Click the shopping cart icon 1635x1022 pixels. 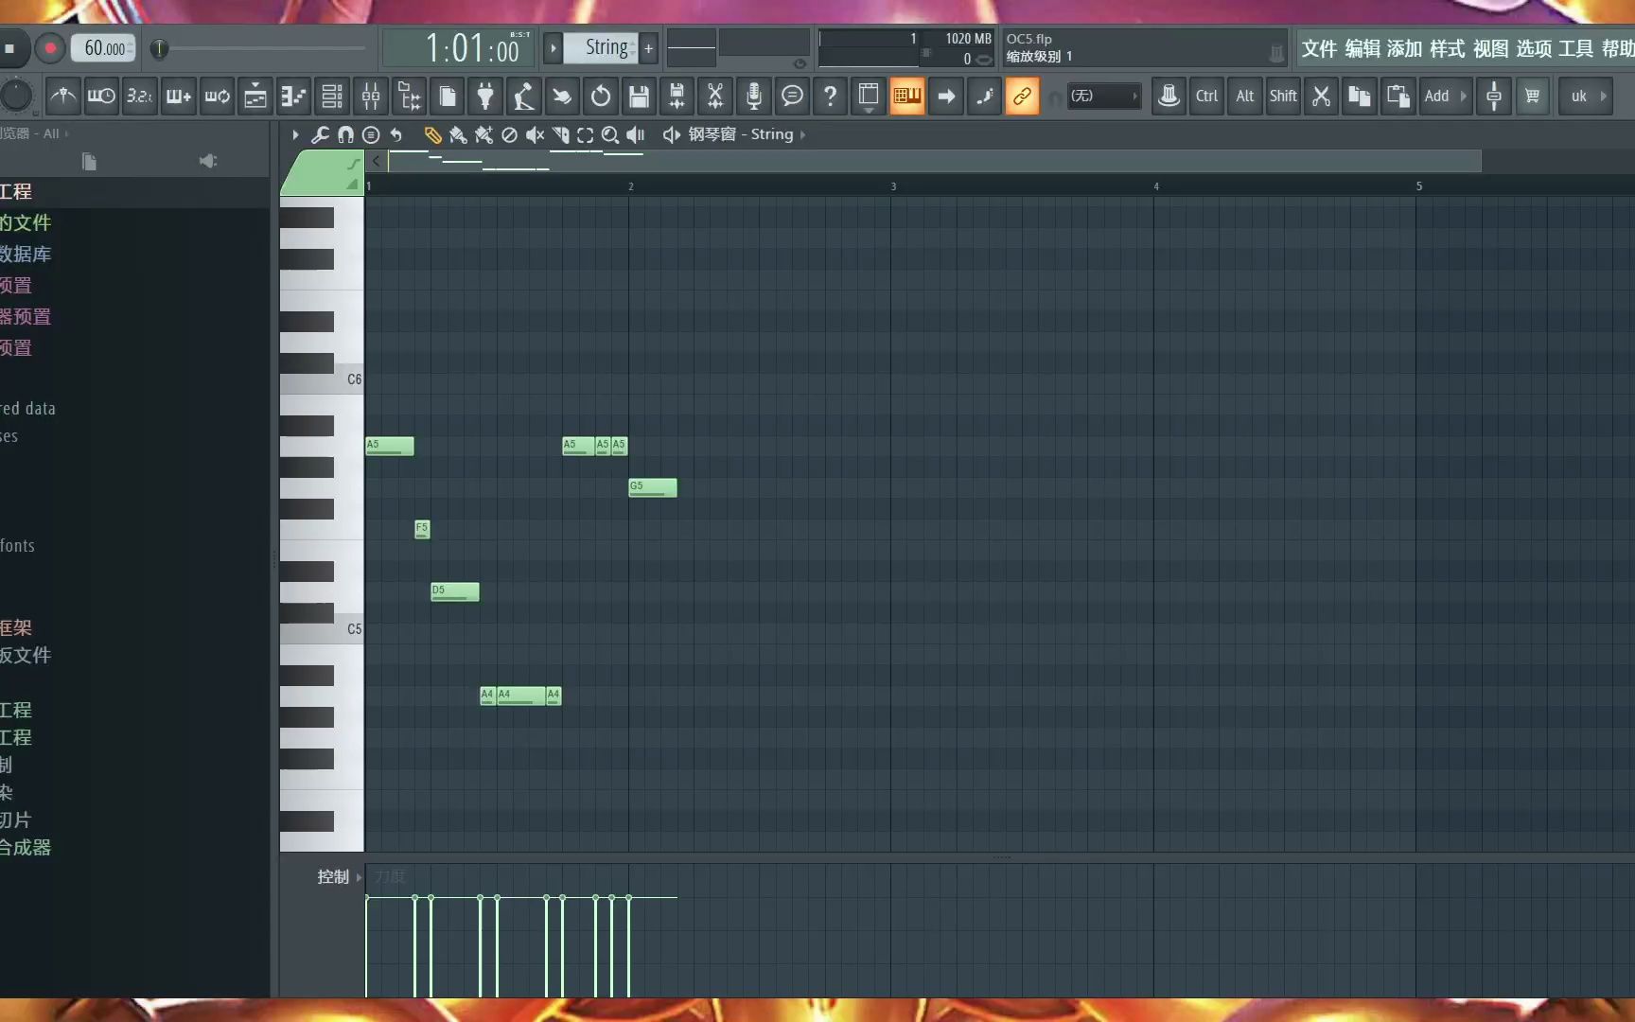[1533, 97]
